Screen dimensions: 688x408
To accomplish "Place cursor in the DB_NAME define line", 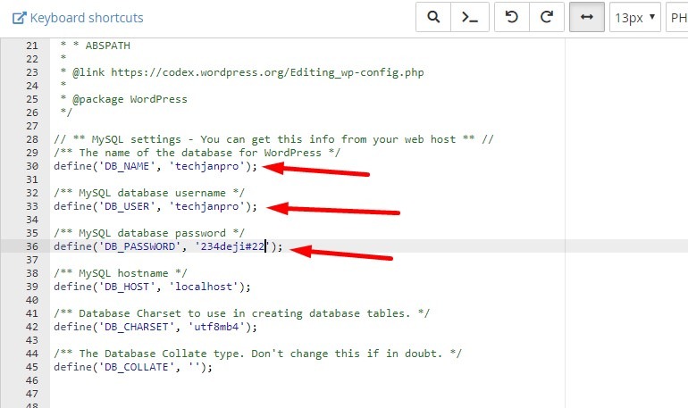I will click(154, 166).
